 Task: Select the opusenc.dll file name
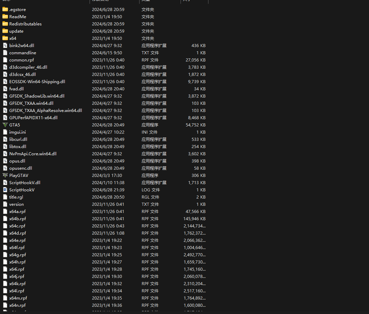(21, 168)
